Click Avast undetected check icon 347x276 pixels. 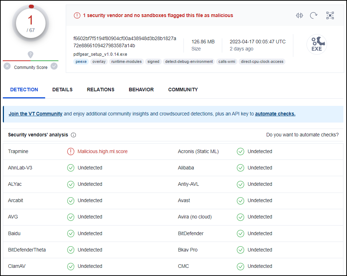point(240,201)
